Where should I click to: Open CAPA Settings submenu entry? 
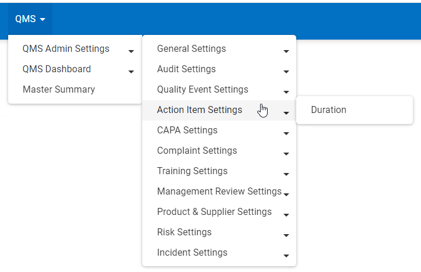point(187,130)
